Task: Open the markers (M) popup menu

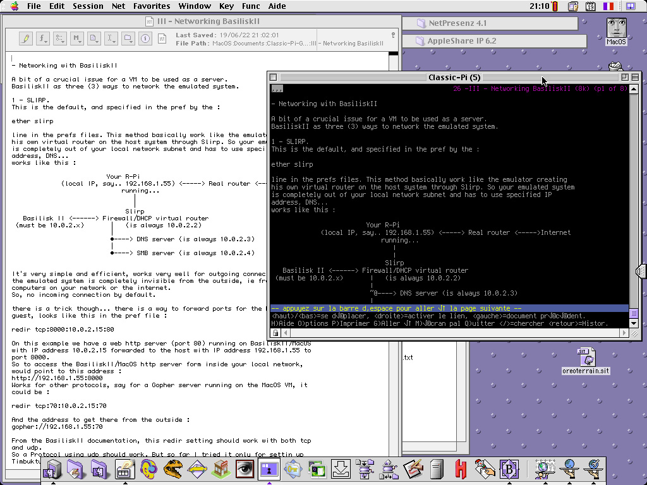Action: 77,39
